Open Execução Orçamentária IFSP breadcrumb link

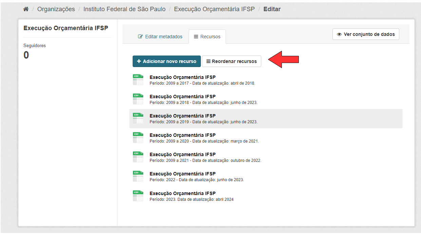[214, 9]
